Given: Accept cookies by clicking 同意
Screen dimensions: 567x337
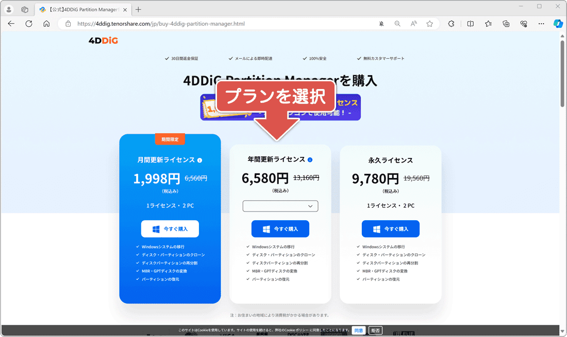Looking at the screenshot, I should (x=359, y=330).
